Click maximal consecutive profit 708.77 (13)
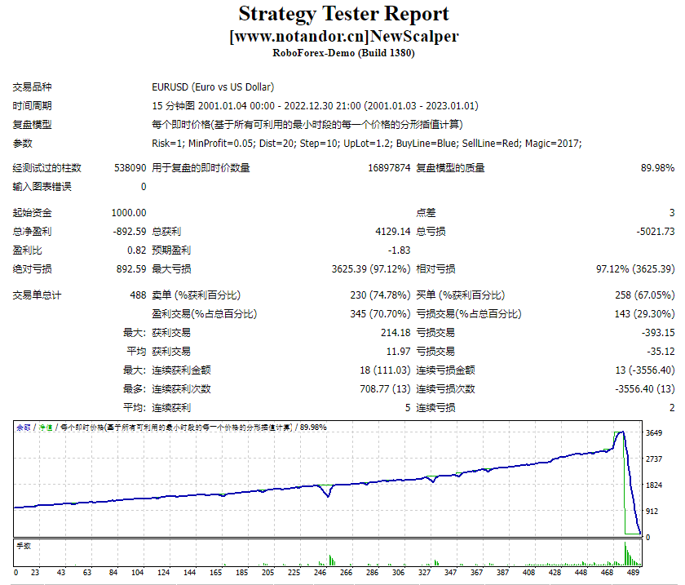Viewport: 685px width, 585px height. click(385, 389)
